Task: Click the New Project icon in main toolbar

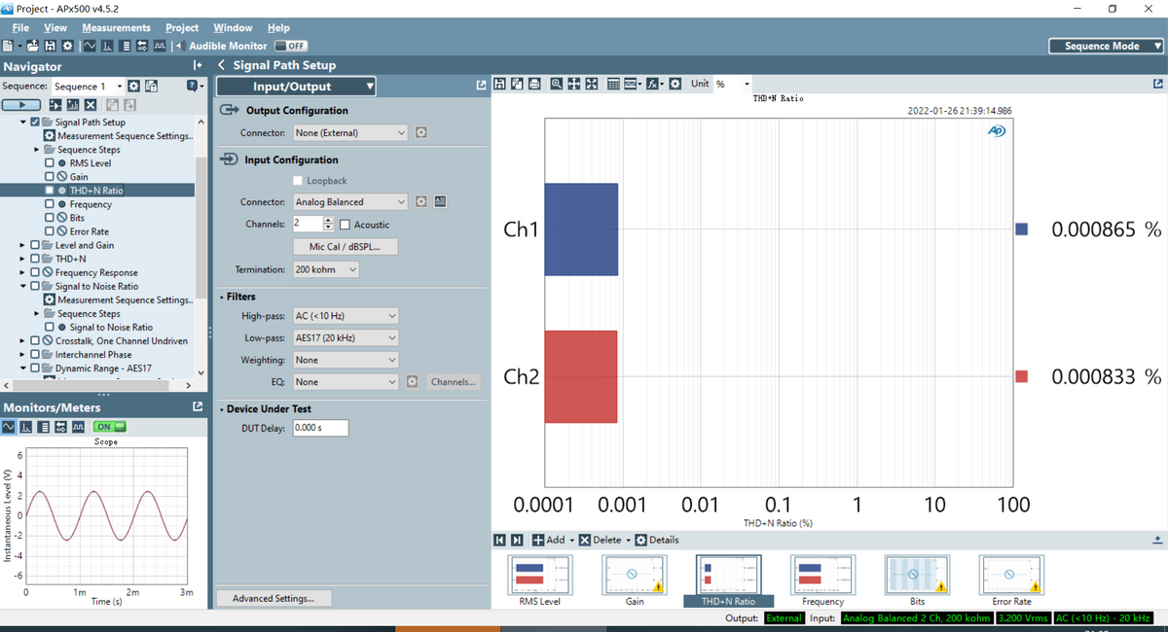Action: coord(8,46)
